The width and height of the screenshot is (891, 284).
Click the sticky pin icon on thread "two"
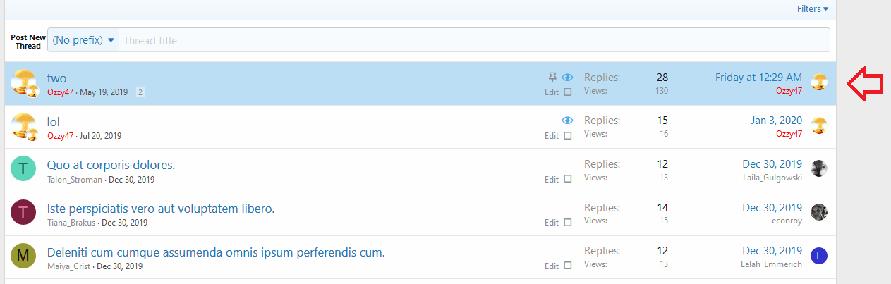552,77
